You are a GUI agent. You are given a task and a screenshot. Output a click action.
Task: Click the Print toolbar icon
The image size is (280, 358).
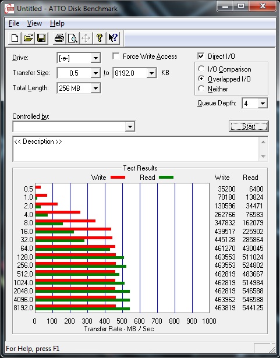point(59,38)
